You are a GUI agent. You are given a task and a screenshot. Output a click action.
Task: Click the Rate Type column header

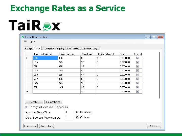pyautogui.click(x=88, y=54)
